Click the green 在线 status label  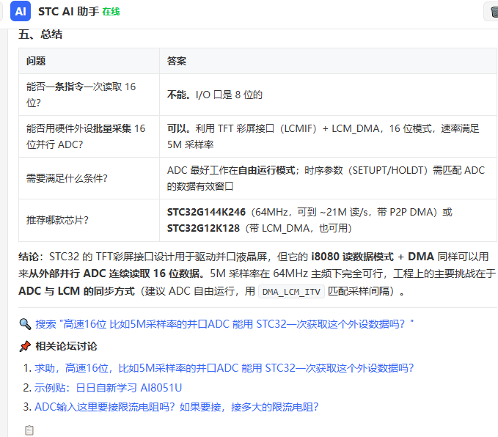coord(111,12)
